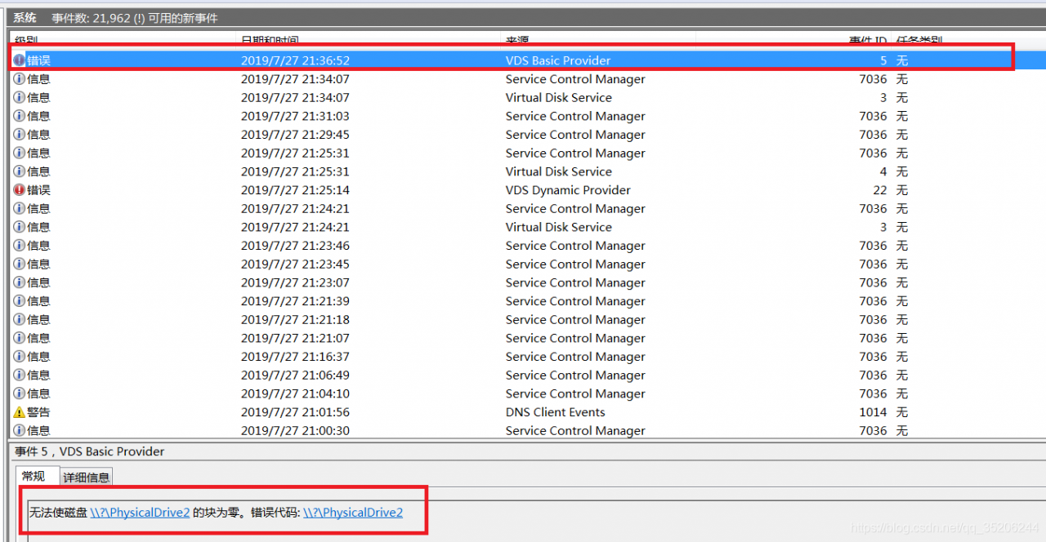Select the DNS Client Events source entry
The height and width of the screenshot is (542, 1046).
tap(555, 412)
